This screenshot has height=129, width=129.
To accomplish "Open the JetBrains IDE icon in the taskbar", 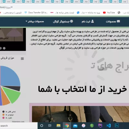I will 100,125.
